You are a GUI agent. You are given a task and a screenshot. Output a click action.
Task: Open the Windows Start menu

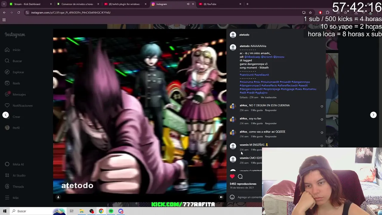4,211
